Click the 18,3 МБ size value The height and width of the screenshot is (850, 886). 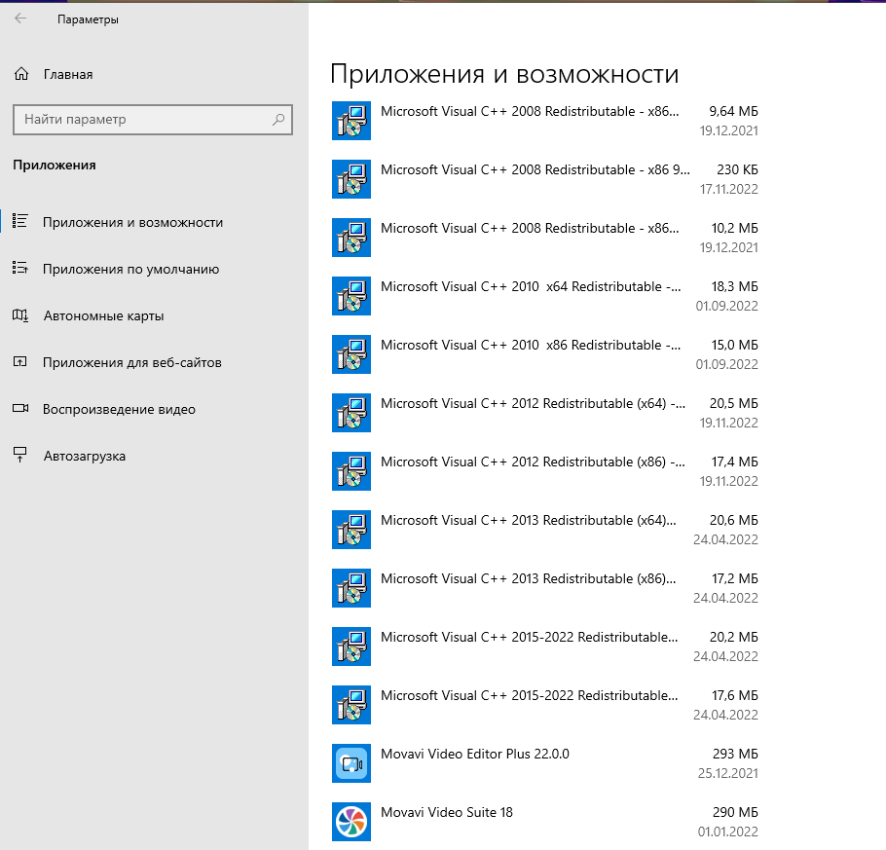[x=734, y=286]
